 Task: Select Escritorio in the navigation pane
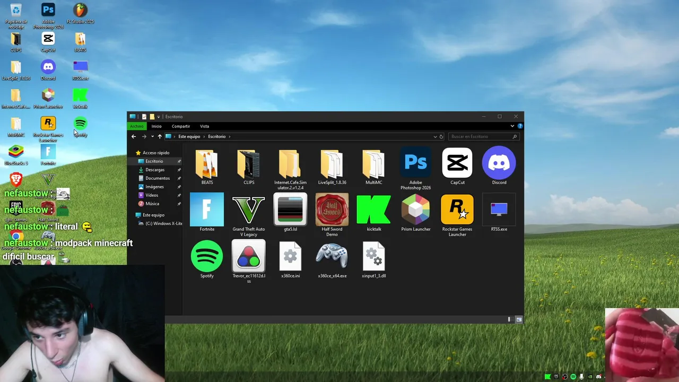(x=154, y=161)
